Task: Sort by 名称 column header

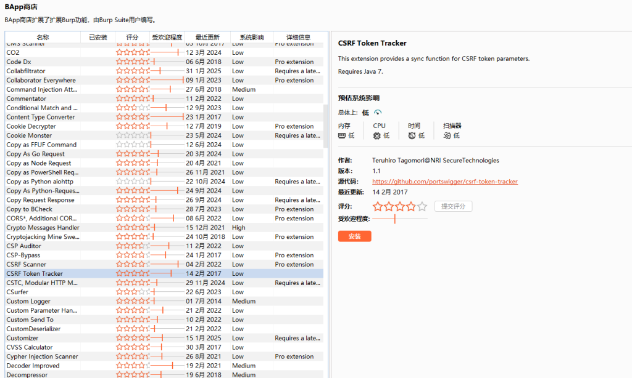Action: point(43,37)
